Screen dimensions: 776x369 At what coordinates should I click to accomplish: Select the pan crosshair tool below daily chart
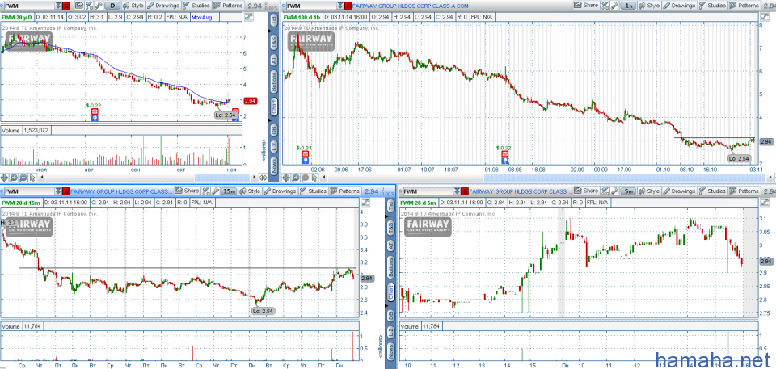point(4,178)
